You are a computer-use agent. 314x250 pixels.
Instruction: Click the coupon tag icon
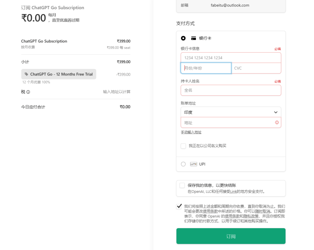tap(26, 74)
